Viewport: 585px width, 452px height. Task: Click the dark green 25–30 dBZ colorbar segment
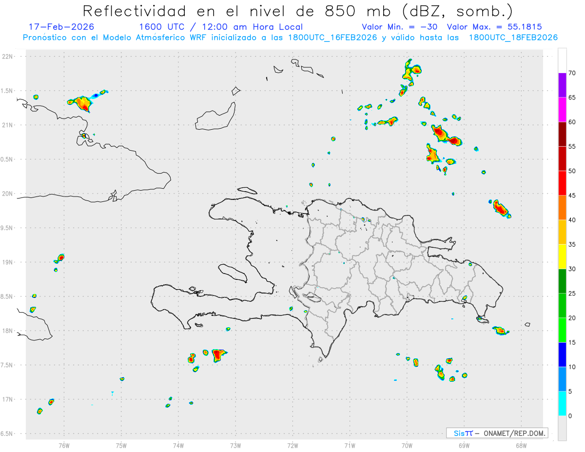(x=562, y=281)
